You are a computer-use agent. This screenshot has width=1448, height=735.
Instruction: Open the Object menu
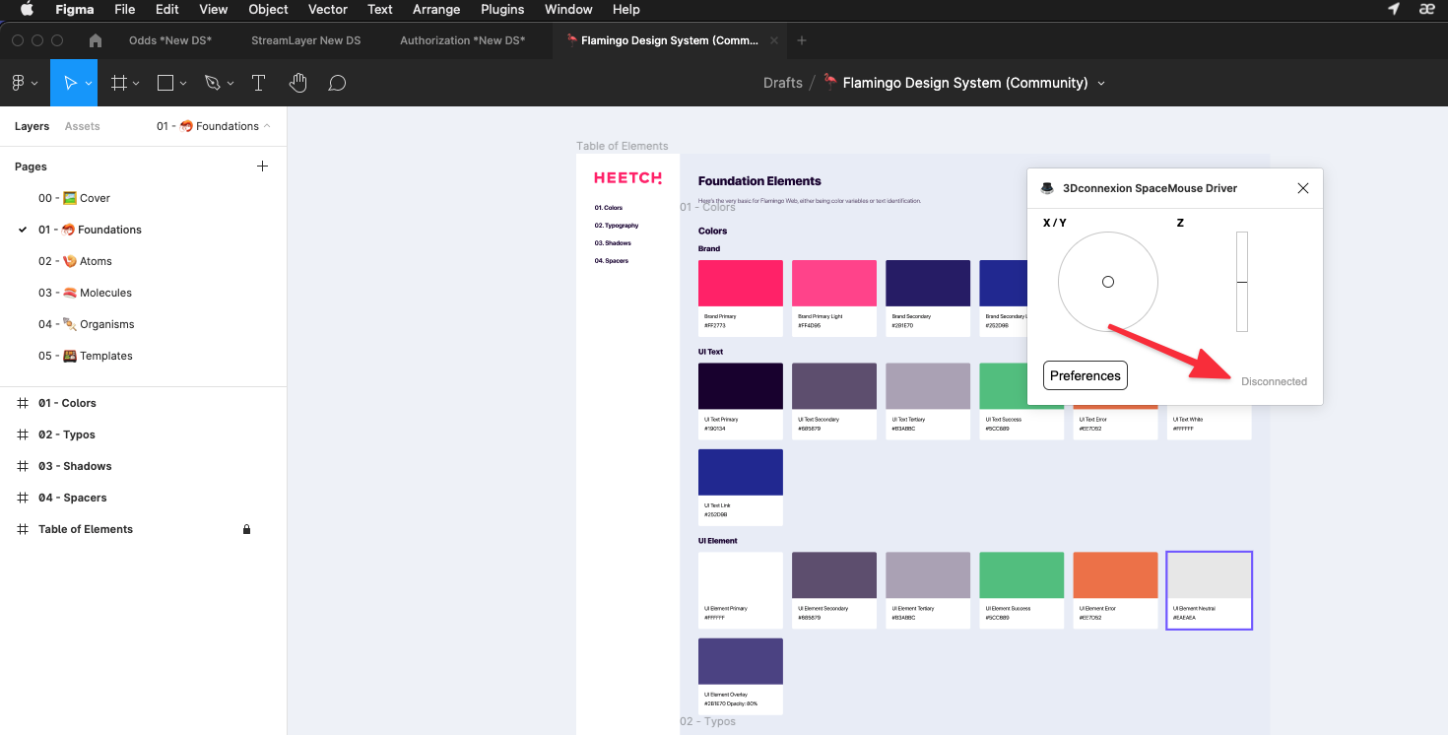point(268,9)
